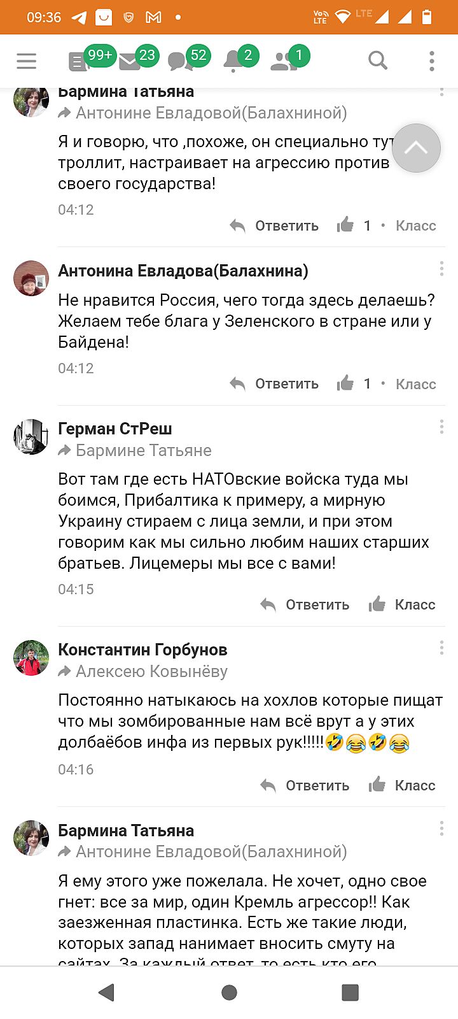The image size is (458, 1019).
Task: Reply to Герман СтРеш's comment
Action: [x=305, y=604]
